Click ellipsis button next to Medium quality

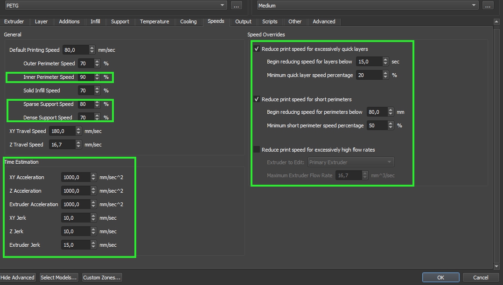[x=488, y=6]
